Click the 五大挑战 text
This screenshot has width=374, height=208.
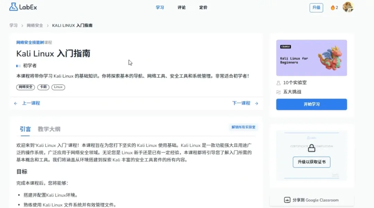292,92
